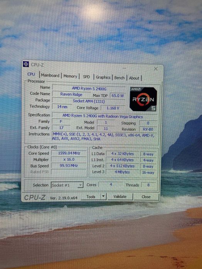Close the CPU-Z window with X
The height and width of the screenshot is (269, 202).
click(x=156, y=69)
